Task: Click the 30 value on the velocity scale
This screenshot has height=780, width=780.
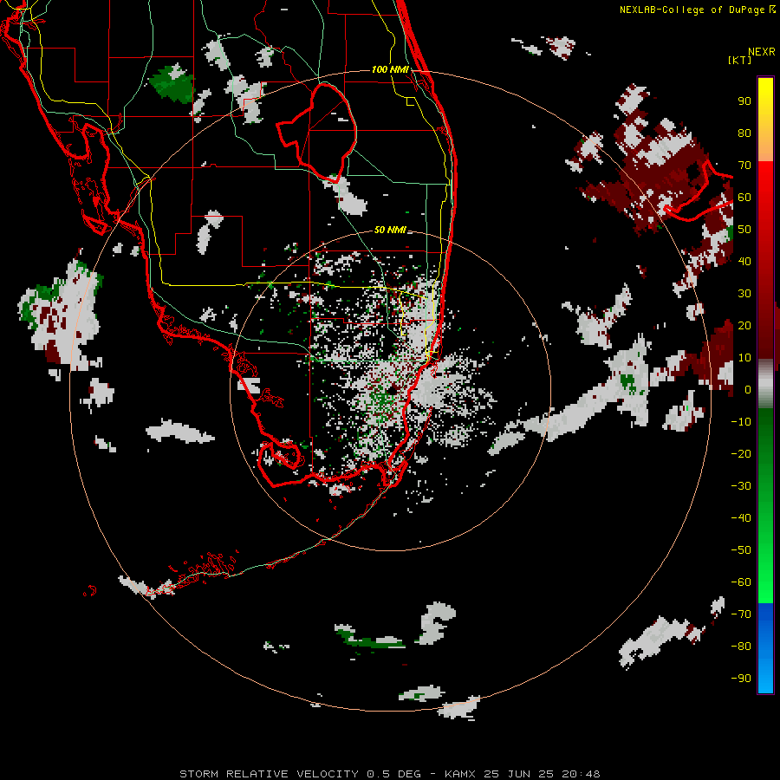Action: [x=744, y=294]
